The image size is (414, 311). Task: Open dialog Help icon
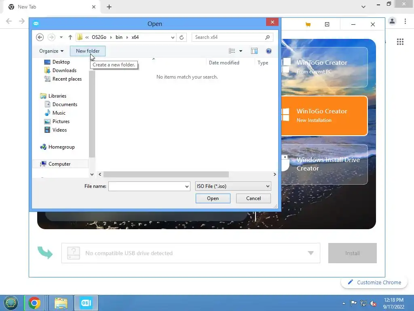pyautogui.click(x=269, y=51)
